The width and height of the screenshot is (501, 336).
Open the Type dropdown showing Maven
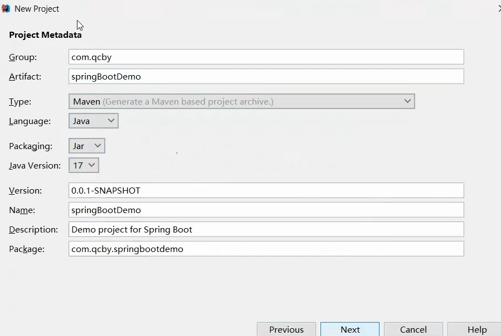tap(241, 101)
